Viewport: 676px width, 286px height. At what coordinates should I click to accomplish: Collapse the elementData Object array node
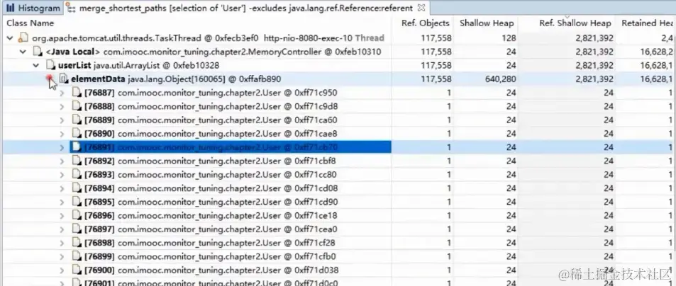pyautogui.click(x=50, y=79)
